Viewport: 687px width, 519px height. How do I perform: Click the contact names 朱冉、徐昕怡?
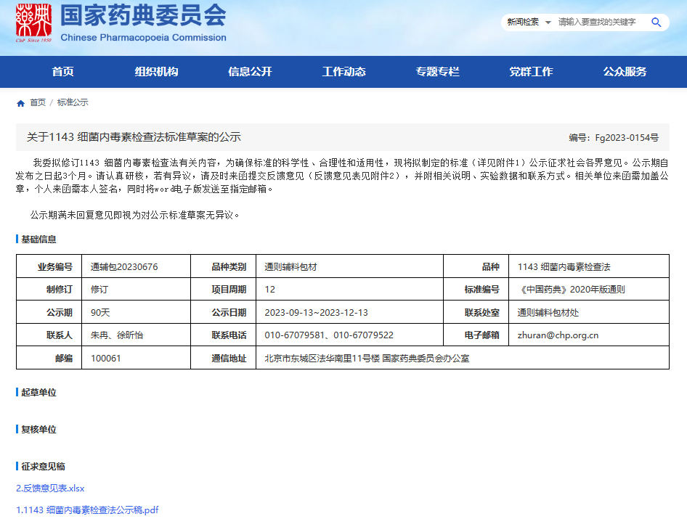pyautogui.click(x=117, y=335)
